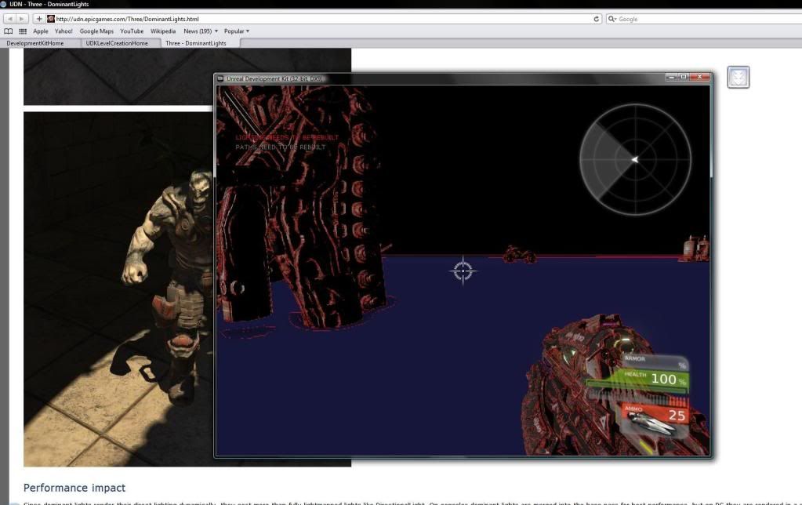Open the YouTube bookmark

point(132,31)
